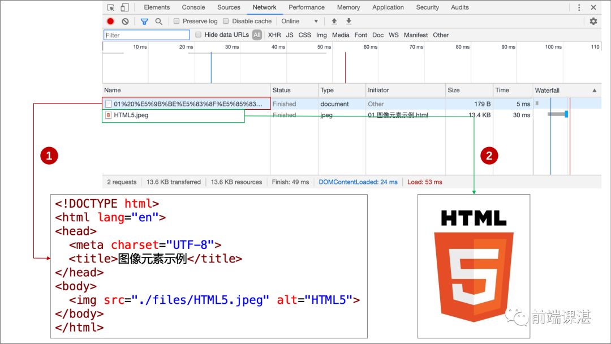The height and width of the screenshot is (344, 611).
Task: Click the 30 ms time cell
Action: tap(522, 115)
